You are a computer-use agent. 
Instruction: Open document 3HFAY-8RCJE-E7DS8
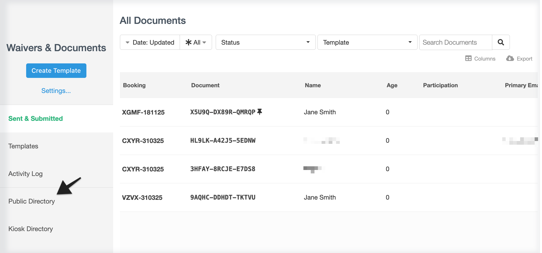[223, 169]
